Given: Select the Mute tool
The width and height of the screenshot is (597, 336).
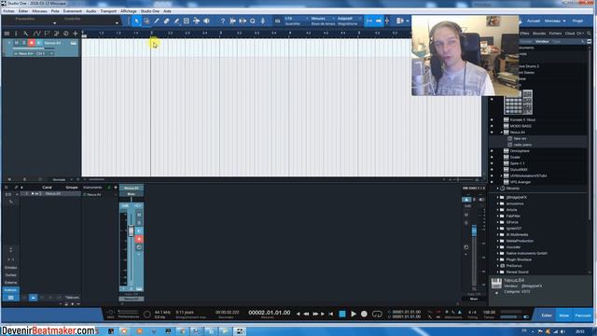Looking at the screenshot, I should pos(187,21).
